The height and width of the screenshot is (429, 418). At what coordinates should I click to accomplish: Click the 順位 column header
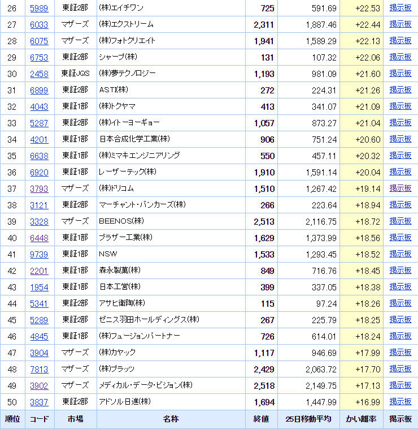(x=12, y=419)
